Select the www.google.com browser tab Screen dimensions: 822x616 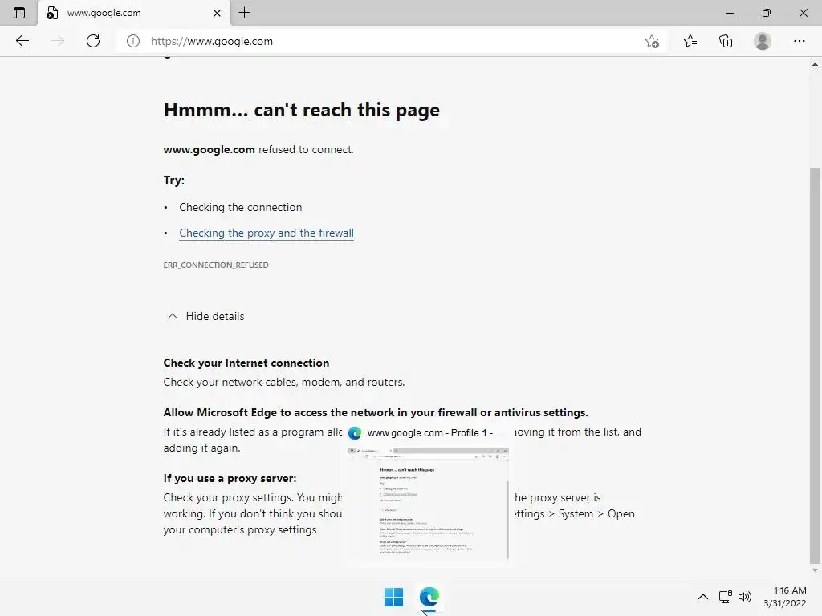click(x=134, y=13)
